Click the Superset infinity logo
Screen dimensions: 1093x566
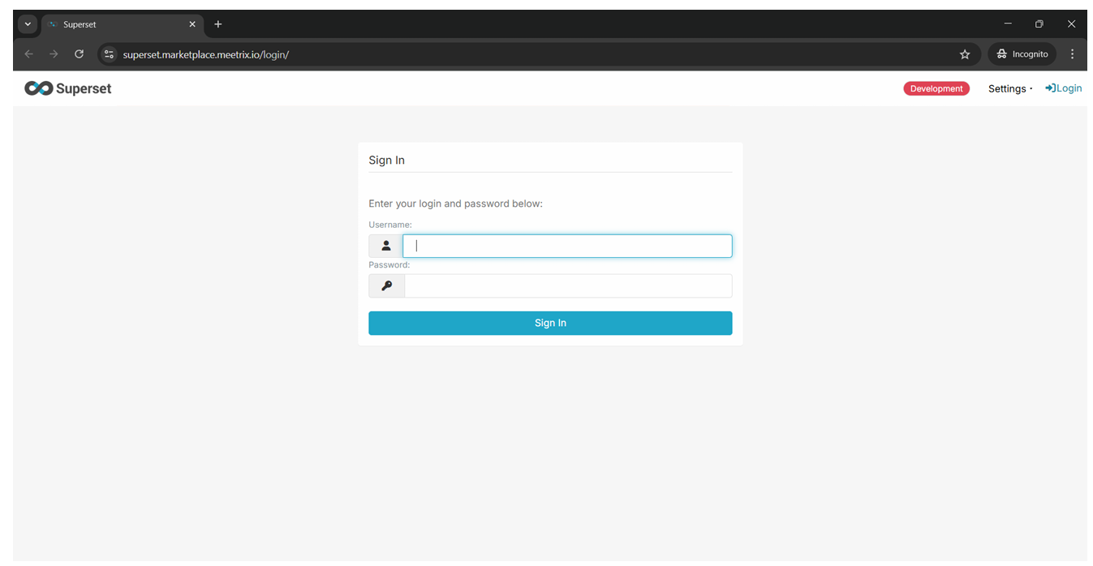pyautogui.click(x=38, y=88)
